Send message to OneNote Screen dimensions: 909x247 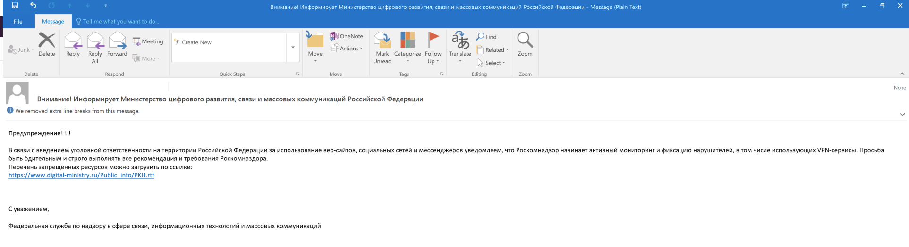click(347, 36)
